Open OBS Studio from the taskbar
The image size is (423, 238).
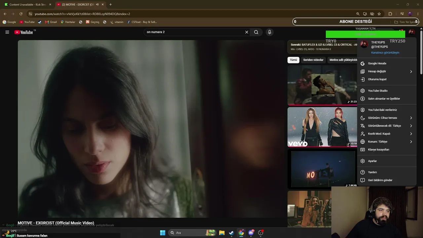pyautogui.click(x=261, y=233)
